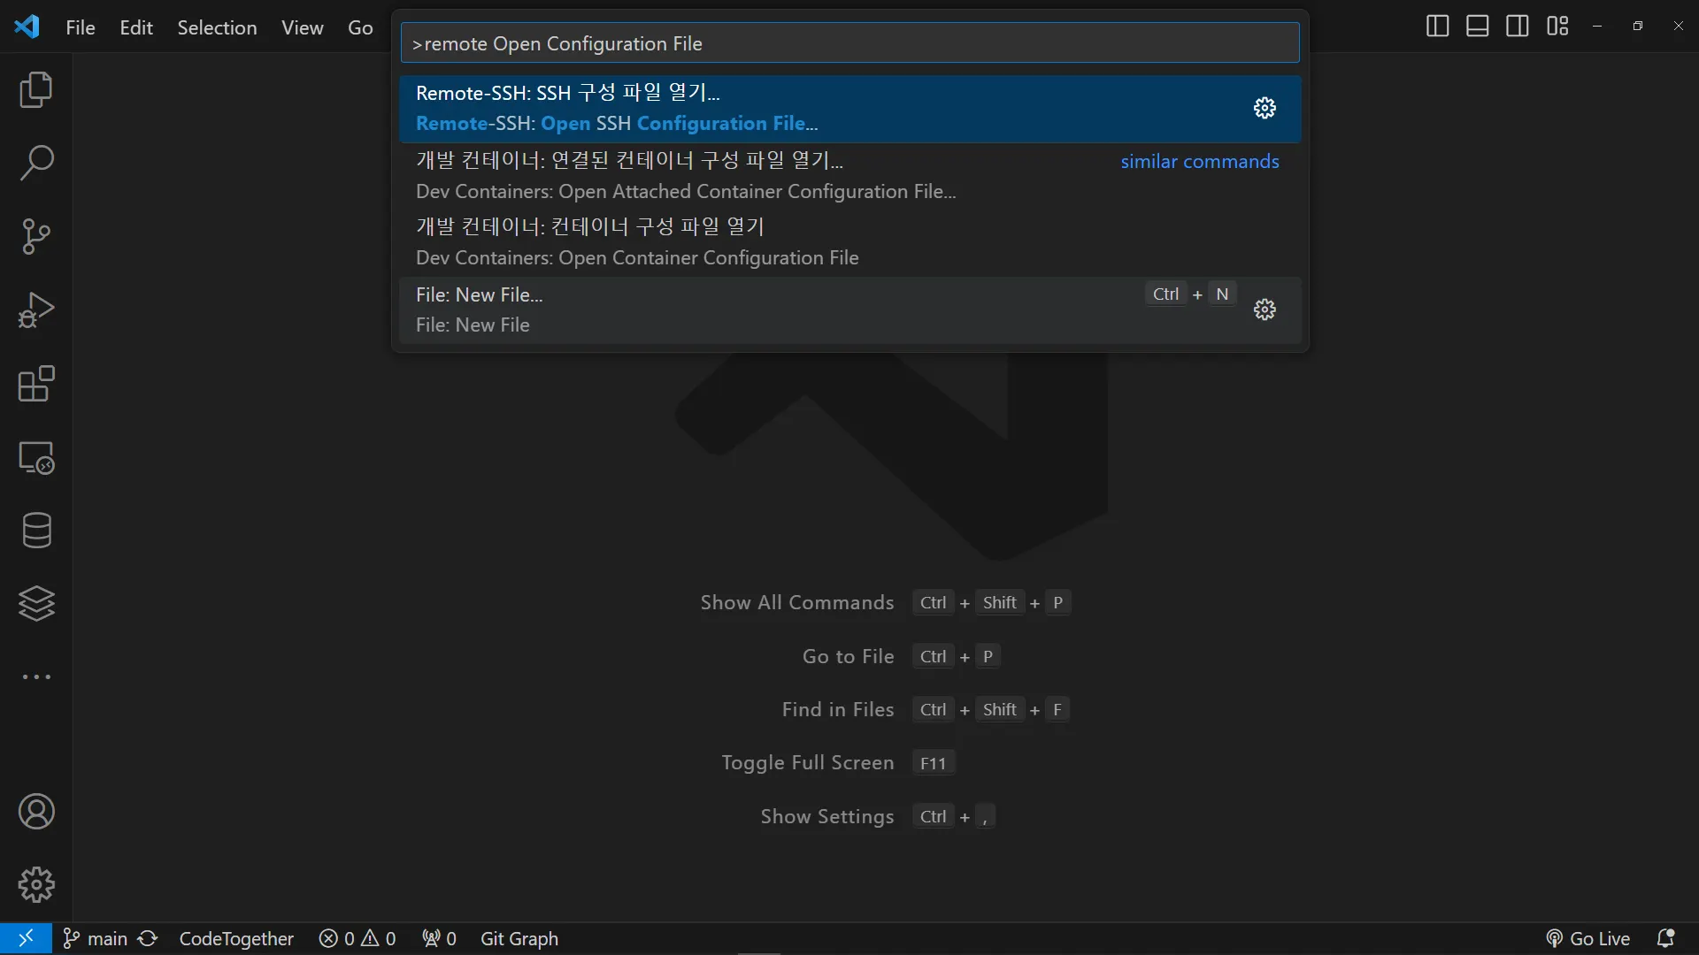This screenshot has height=955, width=1699.
Task: Configure keybinding gear for File: New File
Action: [1265, 309]
